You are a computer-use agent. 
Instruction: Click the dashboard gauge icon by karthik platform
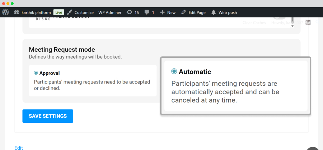click(17, 12)
